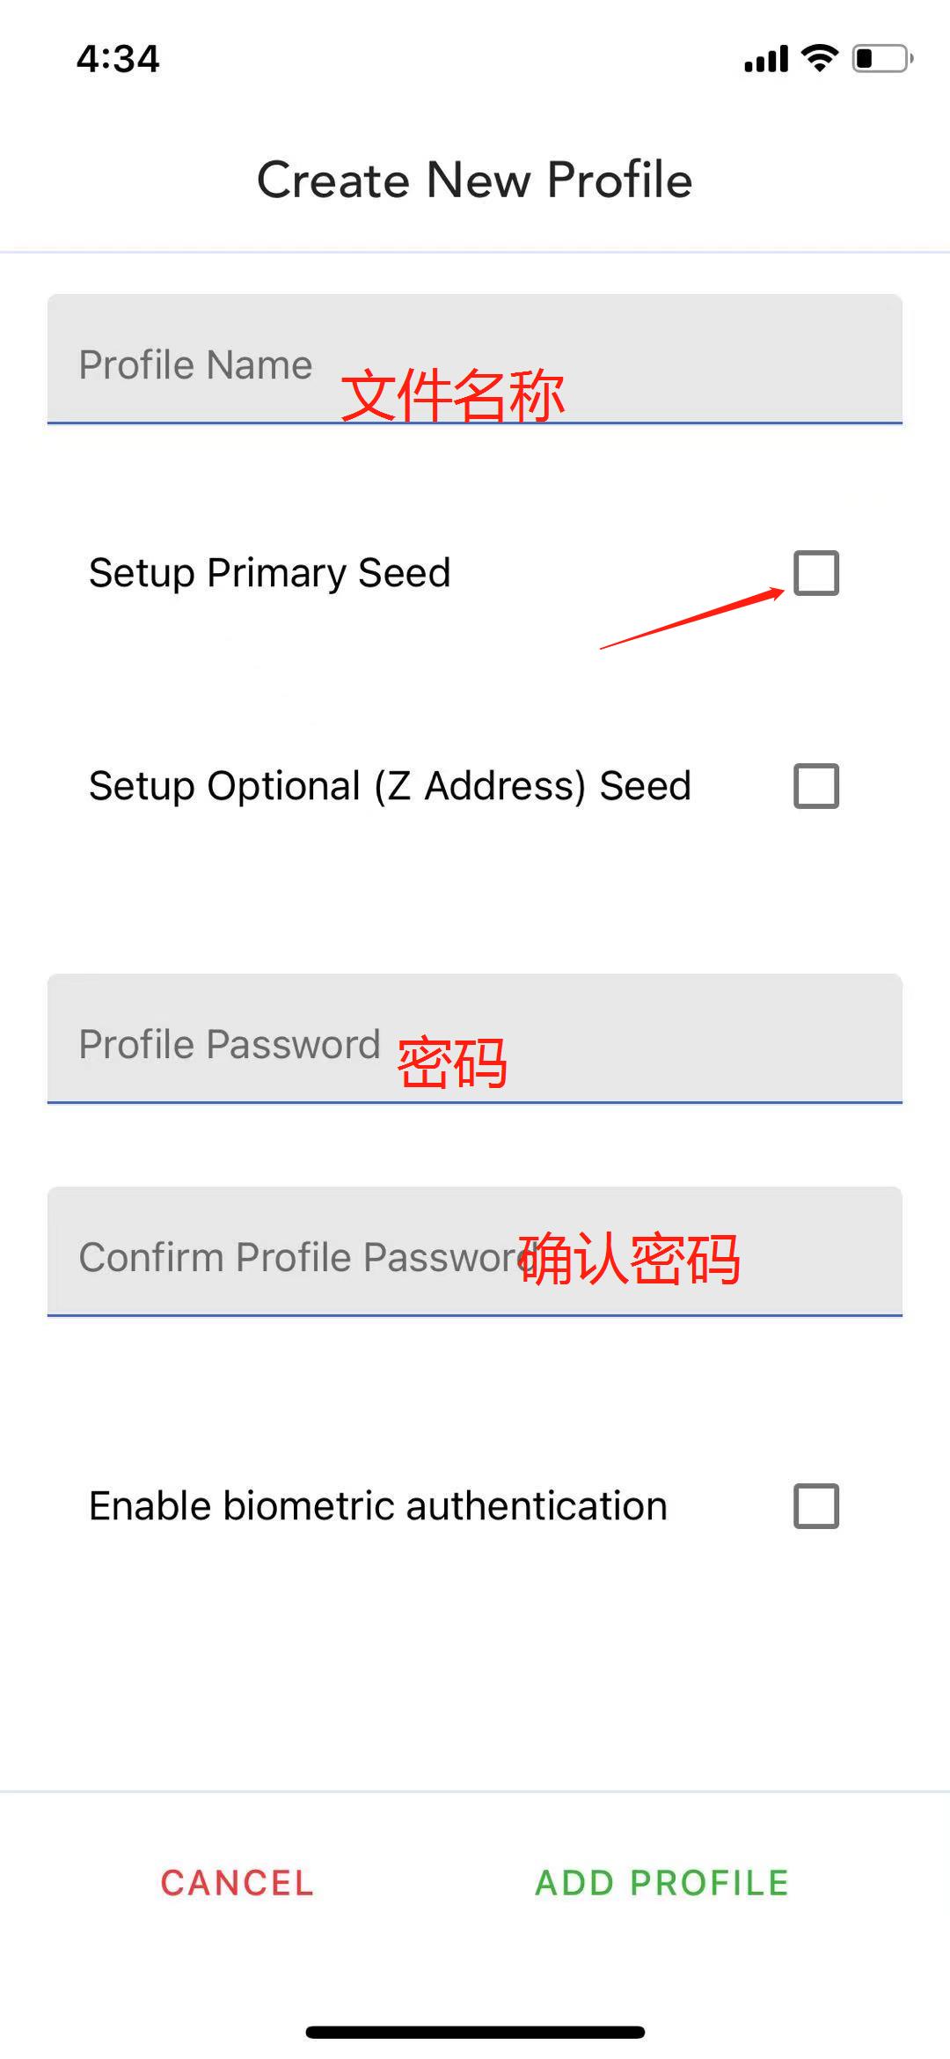
Task: Toggle the biometric authentication checkbox
Action: click(x=816, y=1506)
